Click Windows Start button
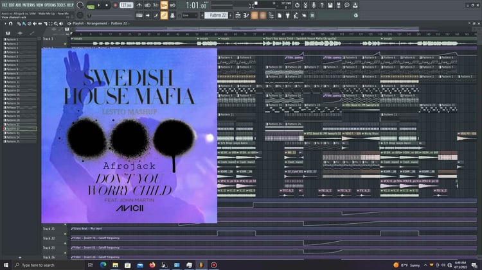This screenshot has height=270, width=482. (x=6, y=265)
